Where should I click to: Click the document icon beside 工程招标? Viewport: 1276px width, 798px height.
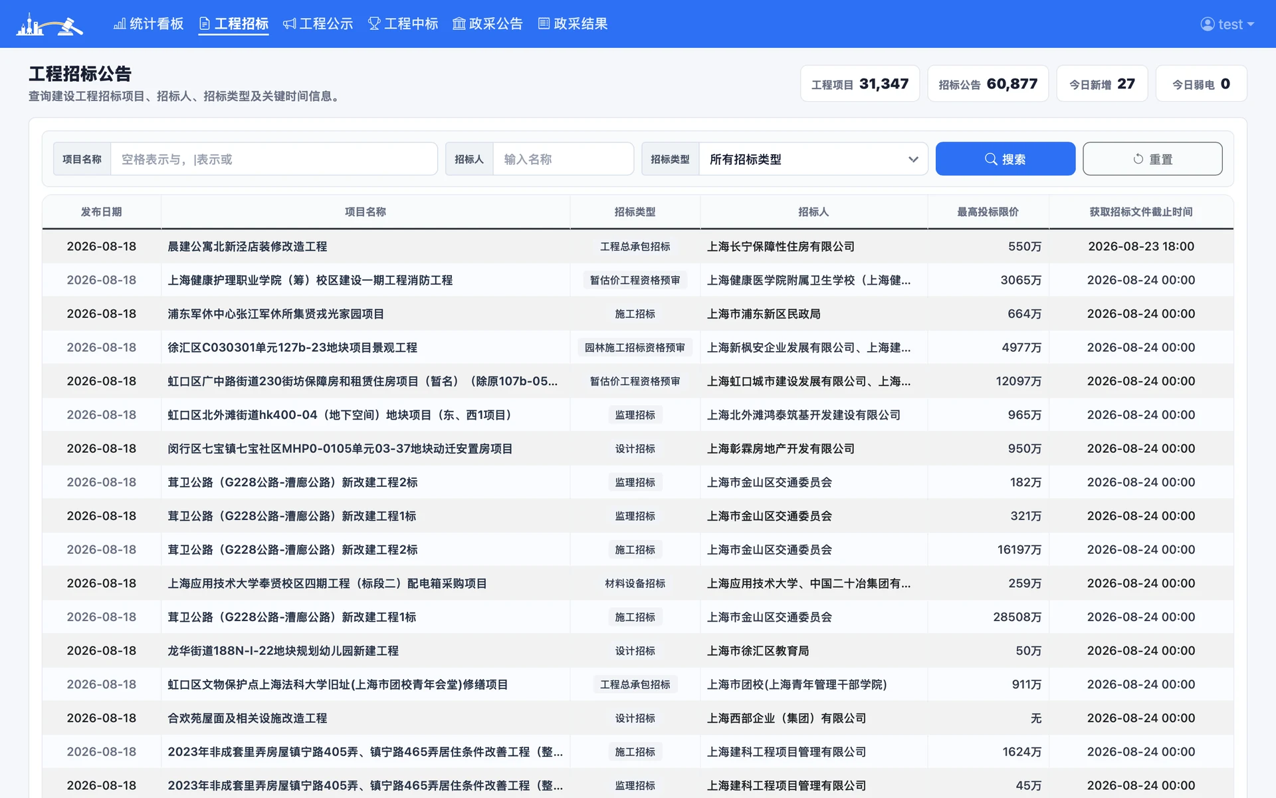click(205, 24)
